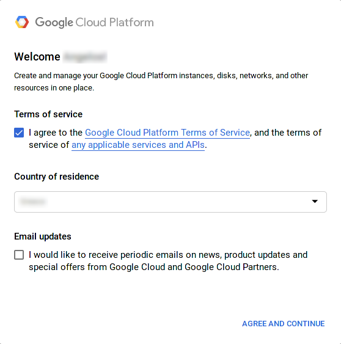Screen dimensions: 341x344
Task: Click the periodic emails and special offers label
Action: [168, 261]
